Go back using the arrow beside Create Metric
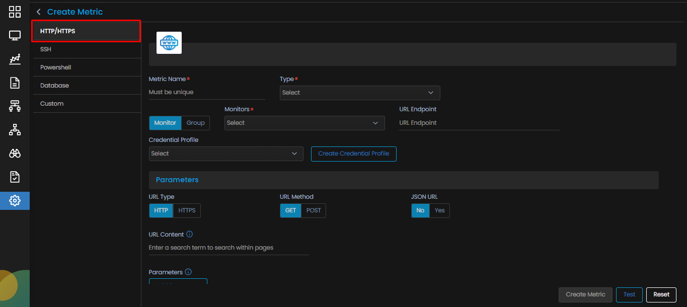Viewport: 687px width, 307px height. point(38,12)
